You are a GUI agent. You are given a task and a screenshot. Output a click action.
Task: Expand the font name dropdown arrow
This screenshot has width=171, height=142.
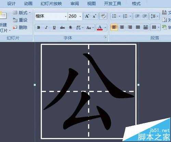[x=66, y=16]
